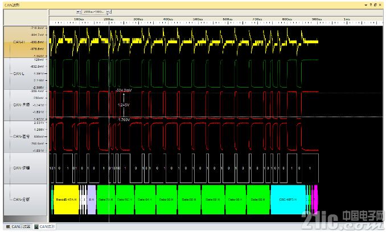The width and height of the screenshot is (386, 232).
Task: Select the M2 time marker
Action: point(109,12)
